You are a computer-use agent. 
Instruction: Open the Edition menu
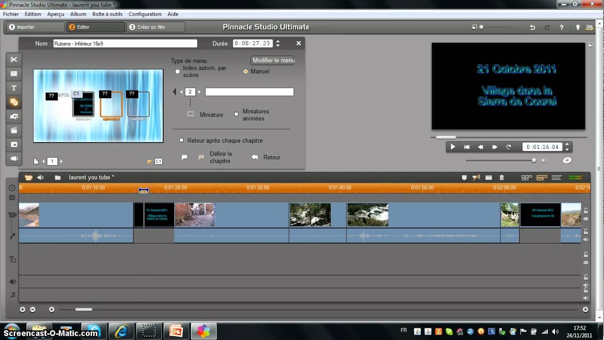(x=33, y=14)
